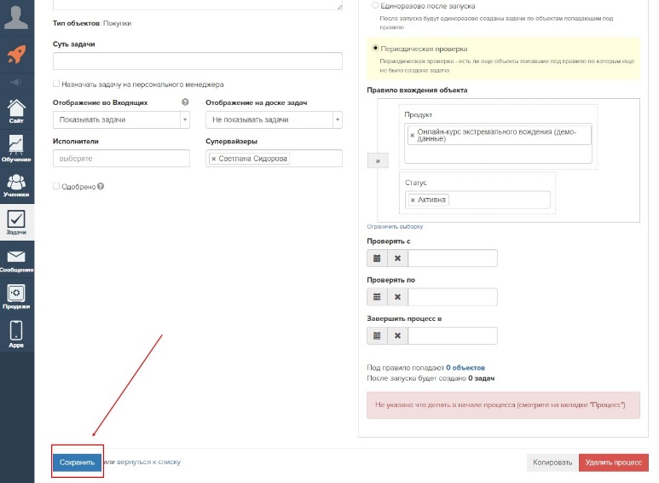This screenshot has height=483, width=659.
Task: Open Сообщения envelope icon
Action: [16, 259]
